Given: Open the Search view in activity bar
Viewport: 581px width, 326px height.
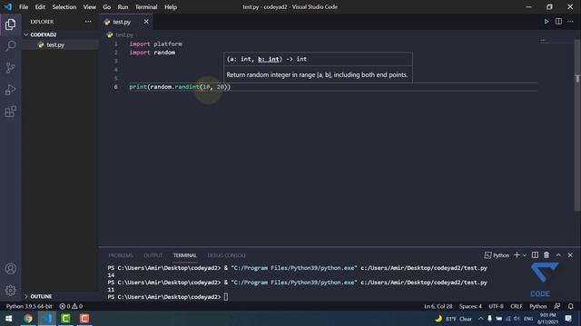Looking at the screenshot, I should point(10,46).
